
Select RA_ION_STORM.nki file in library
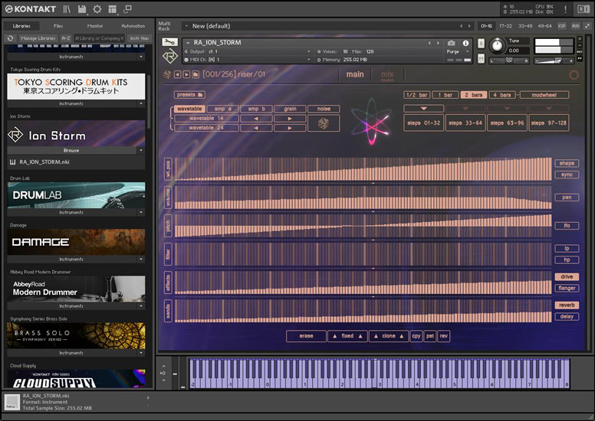point(44,162)
